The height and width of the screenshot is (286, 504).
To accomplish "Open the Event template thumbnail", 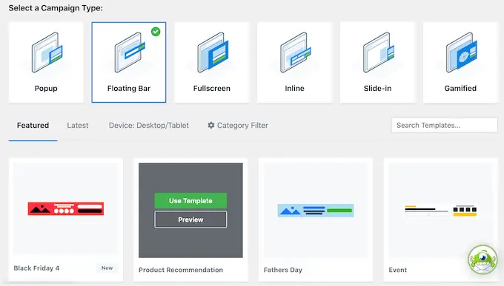I will pos(441,211).
